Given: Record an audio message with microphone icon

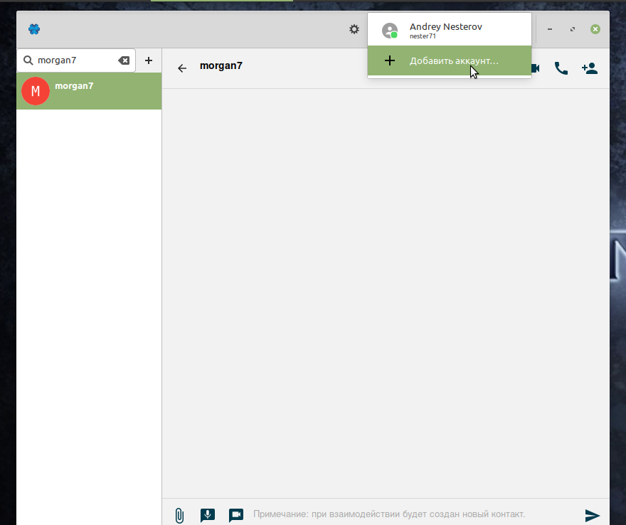Looking at the screenshot, I should (x=208, y=514).
